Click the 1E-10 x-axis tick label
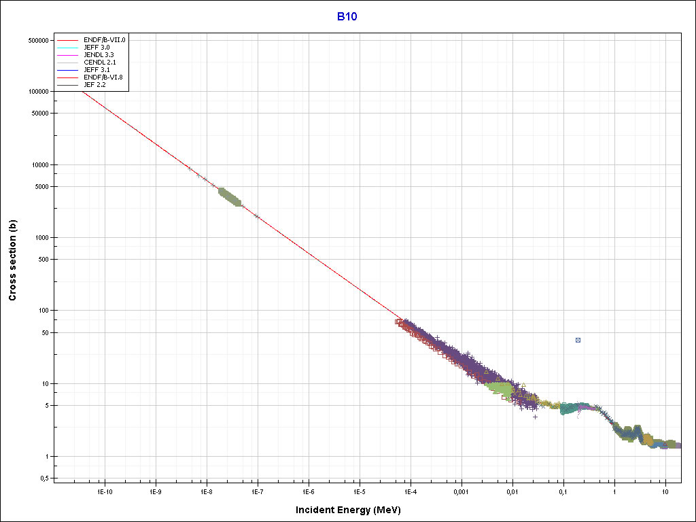Screen dimensions: 696x522 tap(104, 491)
